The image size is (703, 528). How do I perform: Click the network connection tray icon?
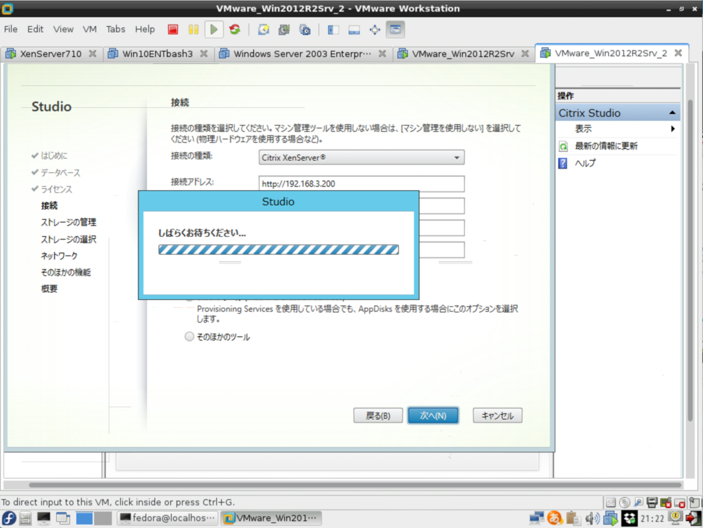click(536, 518)
